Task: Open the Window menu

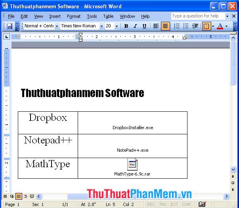Action: click(x=127, y=16)
